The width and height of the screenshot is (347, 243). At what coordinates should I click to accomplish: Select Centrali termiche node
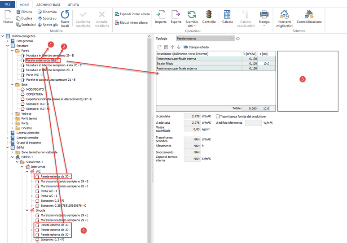27,138
